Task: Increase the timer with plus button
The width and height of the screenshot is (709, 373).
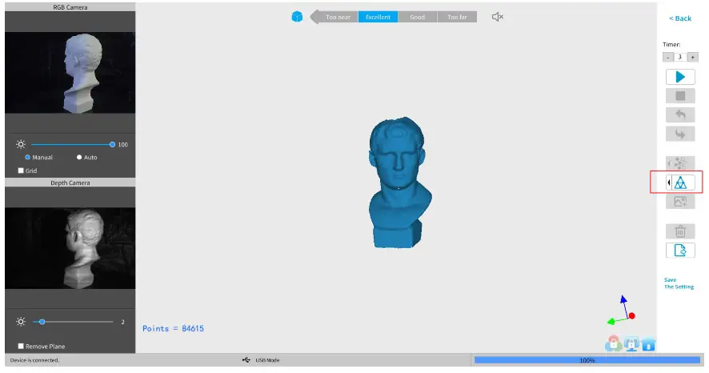Action: pos(693,58)
